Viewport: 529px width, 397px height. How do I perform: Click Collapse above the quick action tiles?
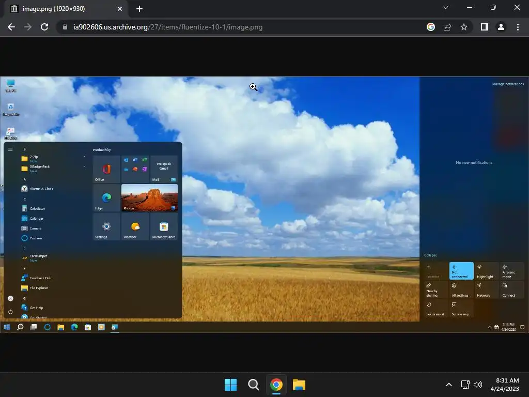430,255
